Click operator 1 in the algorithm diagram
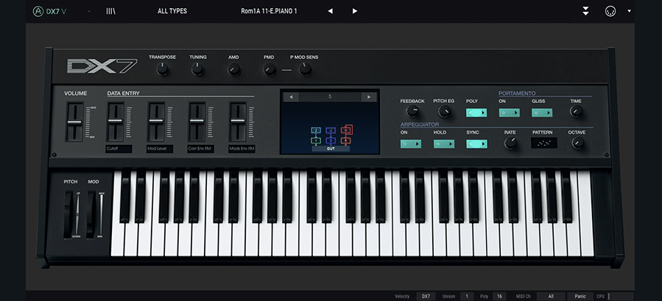The image size is (662, 301). coord(316,140)
